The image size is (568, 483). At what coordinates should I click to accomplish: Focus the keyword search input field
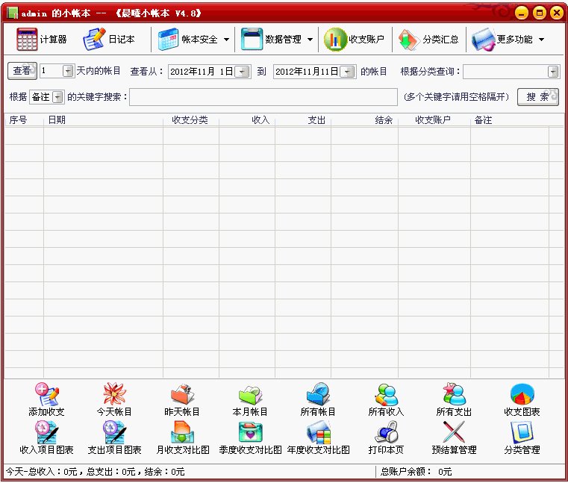263,97
